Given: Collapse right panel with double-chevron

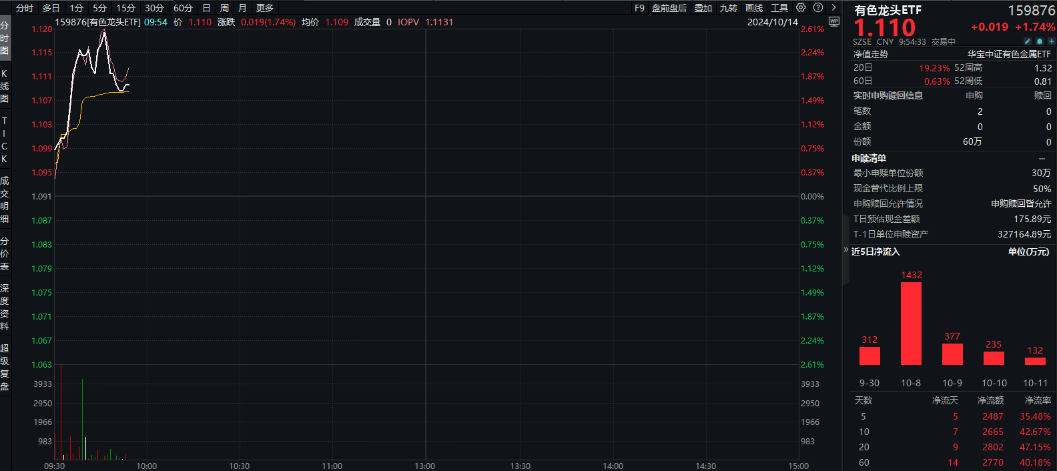Looking at the screenshot, I should (846, 250).
